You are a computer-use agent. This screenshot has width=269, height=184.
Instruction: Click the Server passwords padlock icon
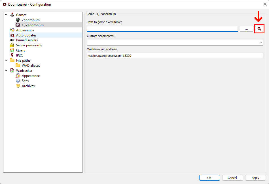(12, 45)
